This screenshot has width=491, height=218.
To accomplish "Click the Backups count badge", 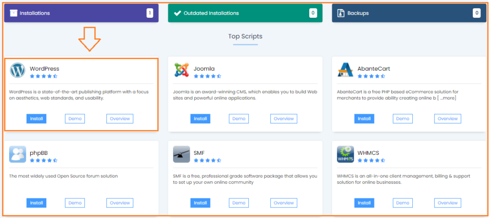I will 477,13.
